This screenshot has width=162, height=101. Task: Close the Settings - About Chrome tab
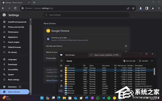tap(29, 3)
